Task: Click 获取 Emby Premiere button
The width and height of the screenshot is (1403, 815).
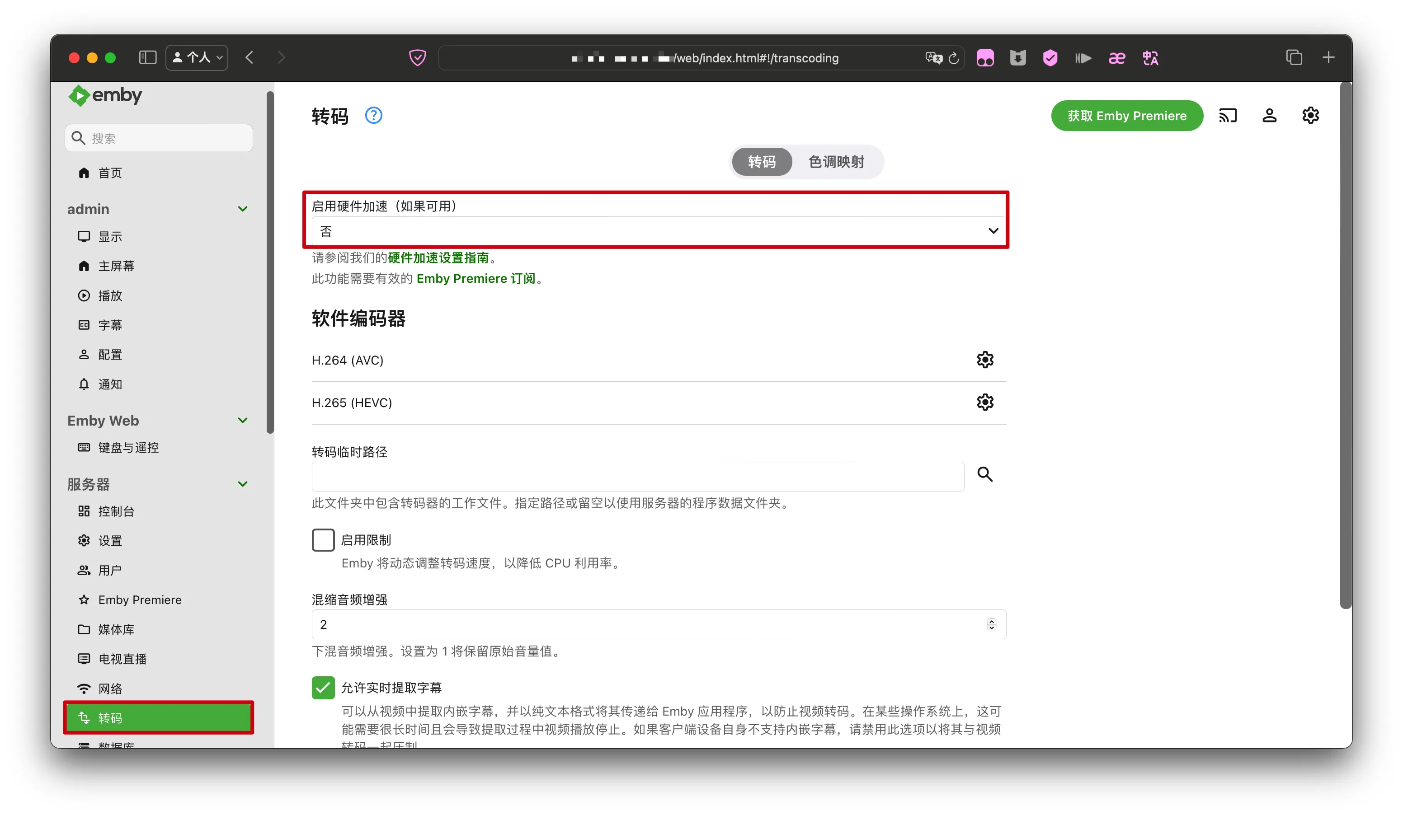Action: 1126,116
